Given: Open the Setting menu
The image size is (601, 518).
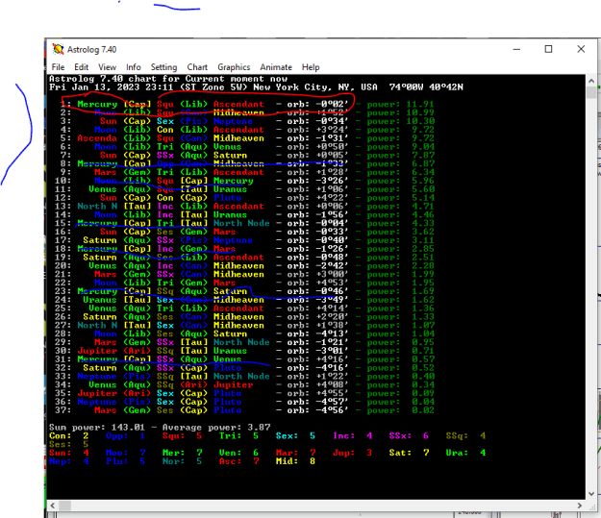Looking at the screenshot, I should coord(163,67).
